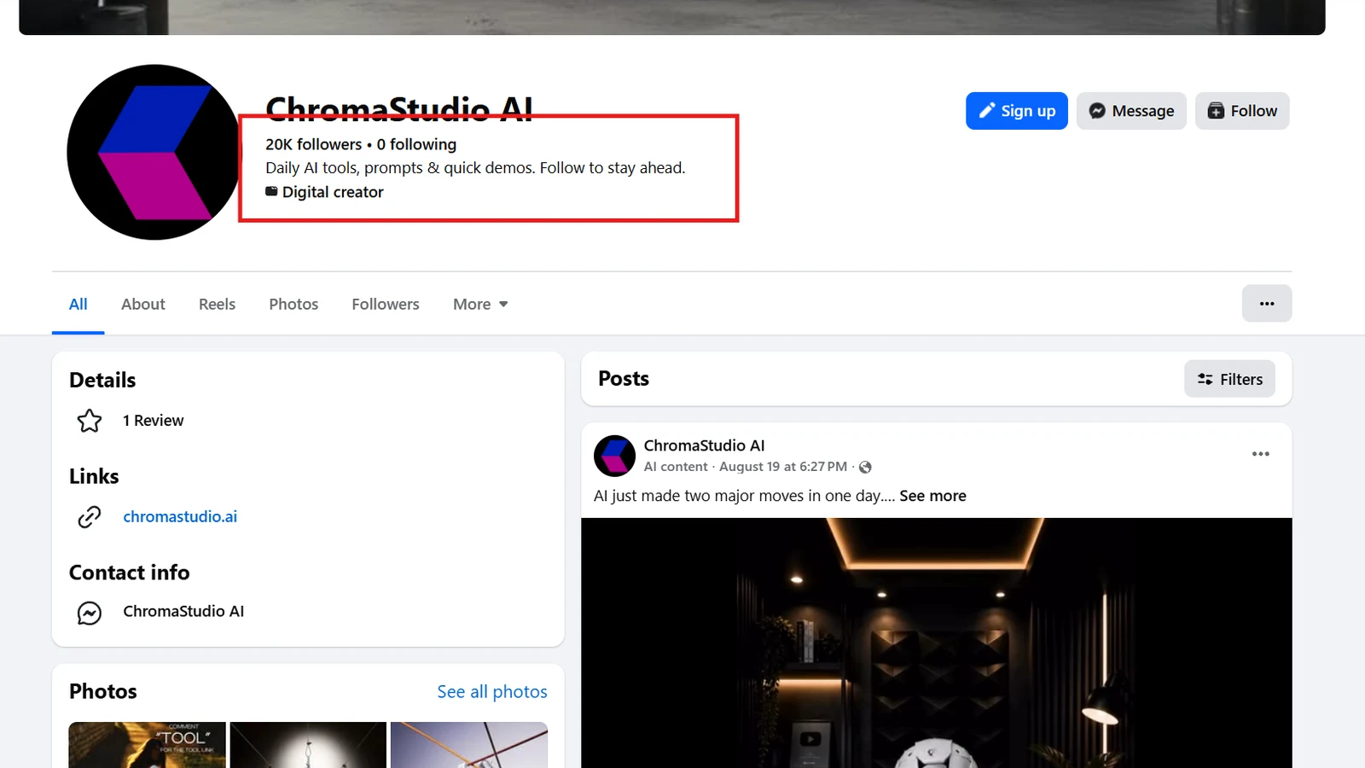Viewport: 1365px width, 768px height.
Task: Click the cover photo banner
Action: pos(672,17)
